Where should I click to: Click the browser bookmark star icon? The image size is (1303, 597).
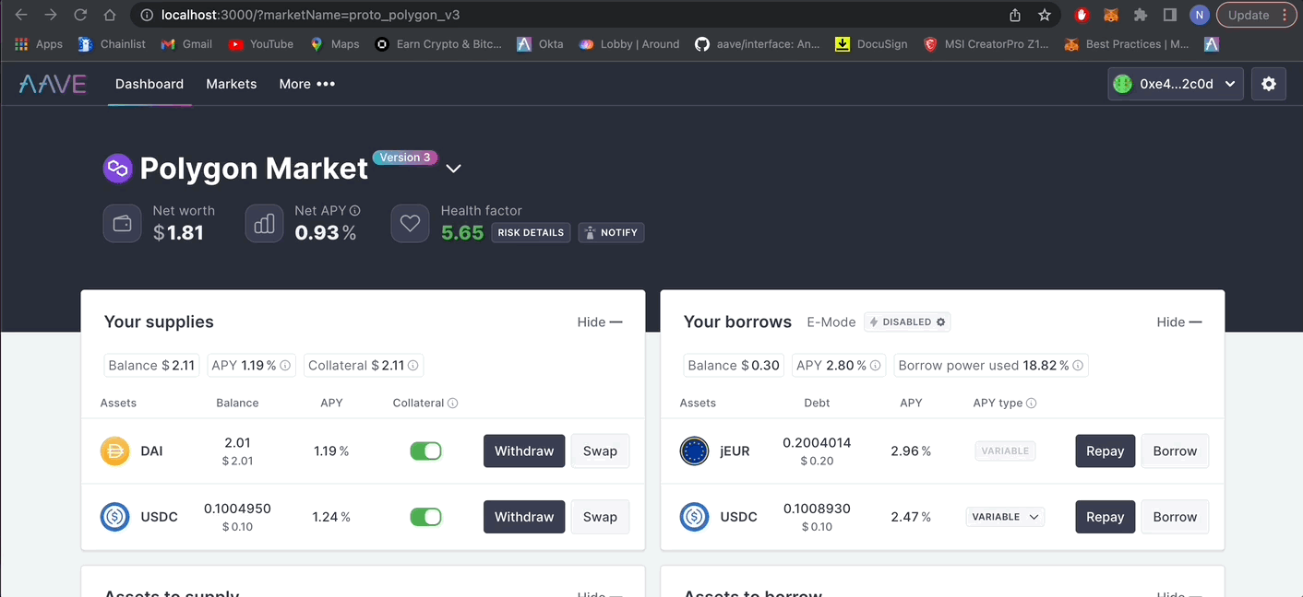[x=1045, y=15]
